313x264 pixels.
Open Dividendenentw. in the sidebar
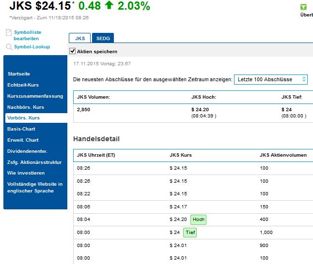pos(27,151)
